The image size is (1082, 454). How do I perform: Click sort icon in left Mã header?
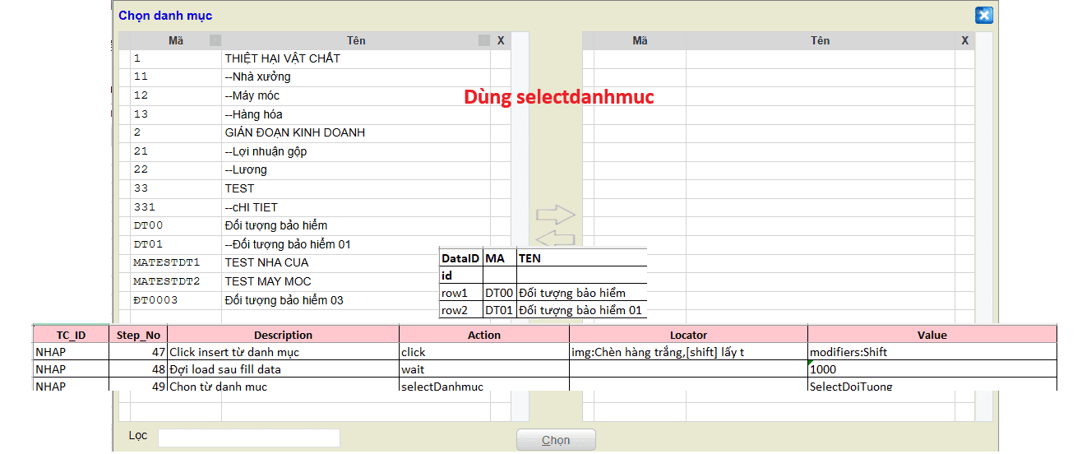point(215,40)
